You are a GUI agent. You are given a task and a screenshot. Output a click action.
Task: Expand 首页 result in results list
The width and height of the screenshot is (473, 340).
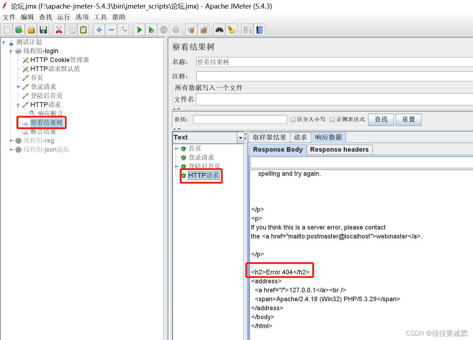click(176, 148)
